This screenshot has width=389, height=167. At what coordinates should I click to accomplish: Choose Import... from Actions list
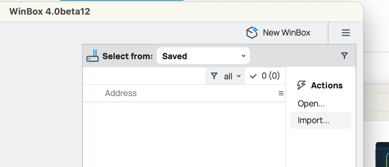(313, 120)
